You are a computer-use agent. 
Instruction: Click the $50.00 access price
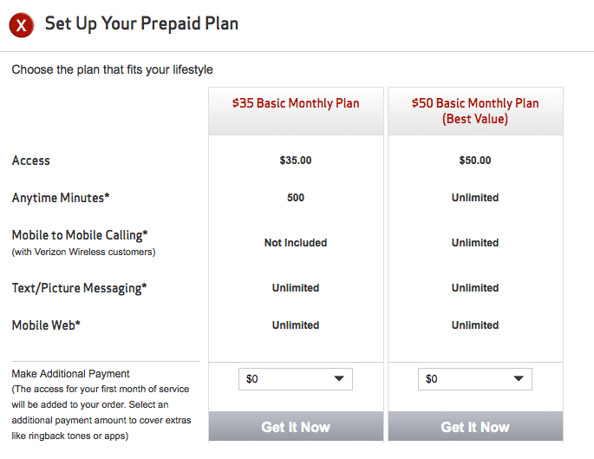(475, 161)
